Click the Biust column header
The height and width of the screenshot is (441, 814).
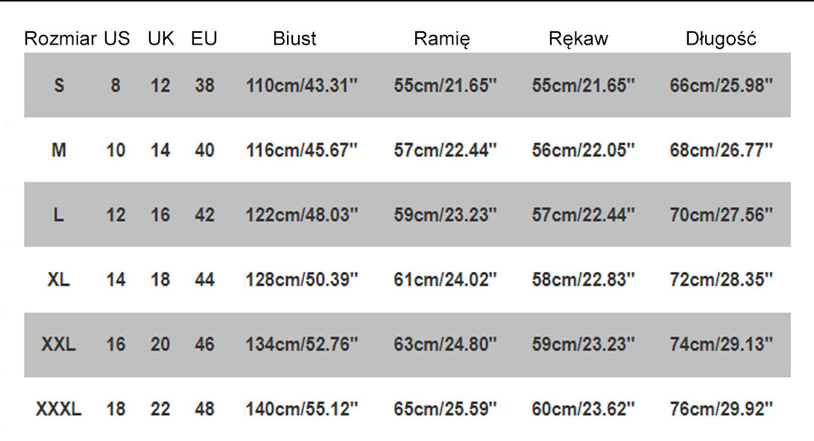point(294,39)
